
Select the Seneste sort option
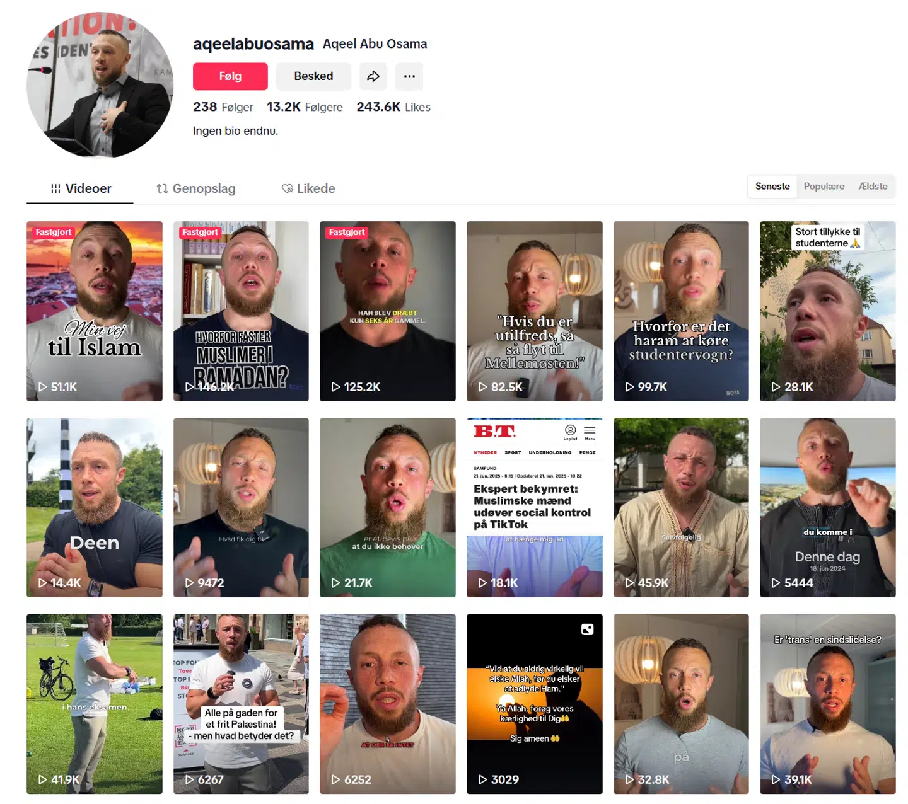772,187
